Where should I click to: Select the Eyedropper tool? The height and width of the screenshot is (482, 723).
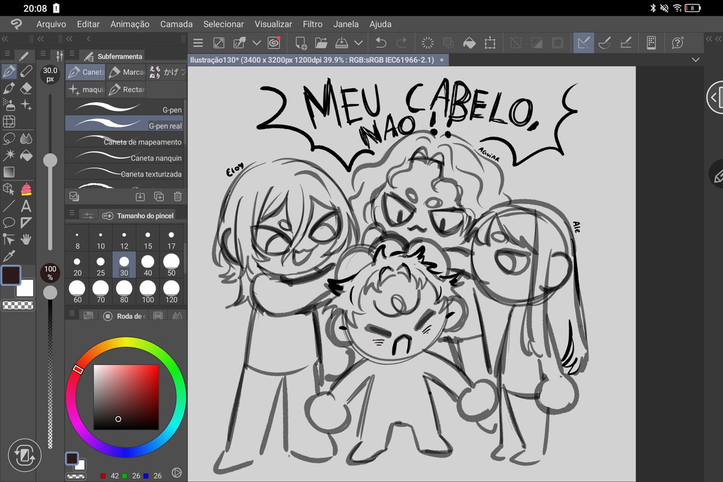[x=9, y=256]
